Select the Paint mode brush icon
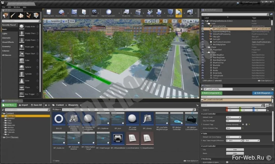 point(13,15)
